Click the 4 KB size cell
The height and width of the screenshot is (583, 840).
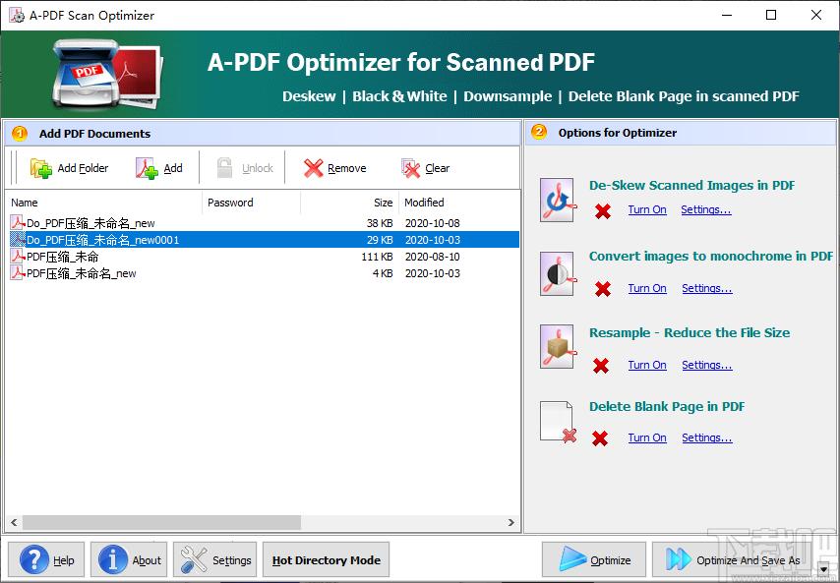(383, 273)
